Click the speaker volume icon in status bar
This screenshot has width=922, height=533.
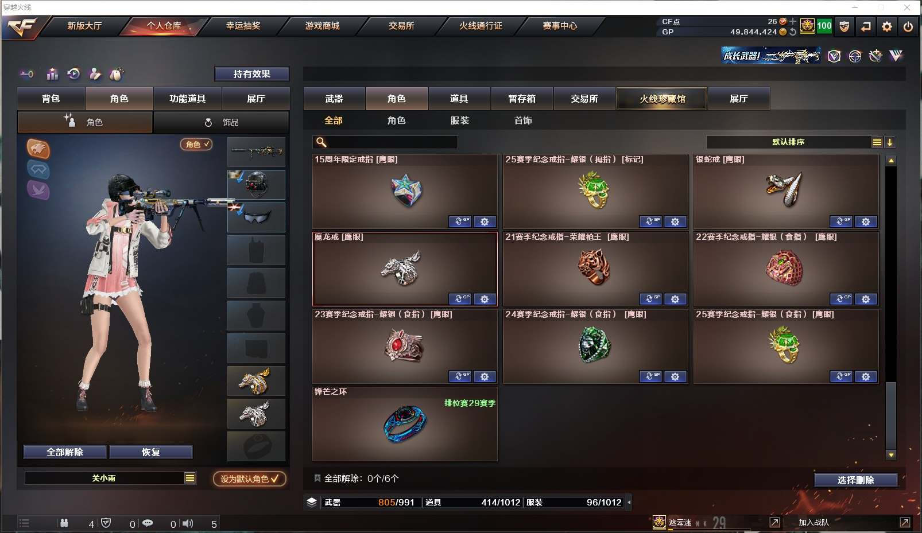[x=188, y=523]
